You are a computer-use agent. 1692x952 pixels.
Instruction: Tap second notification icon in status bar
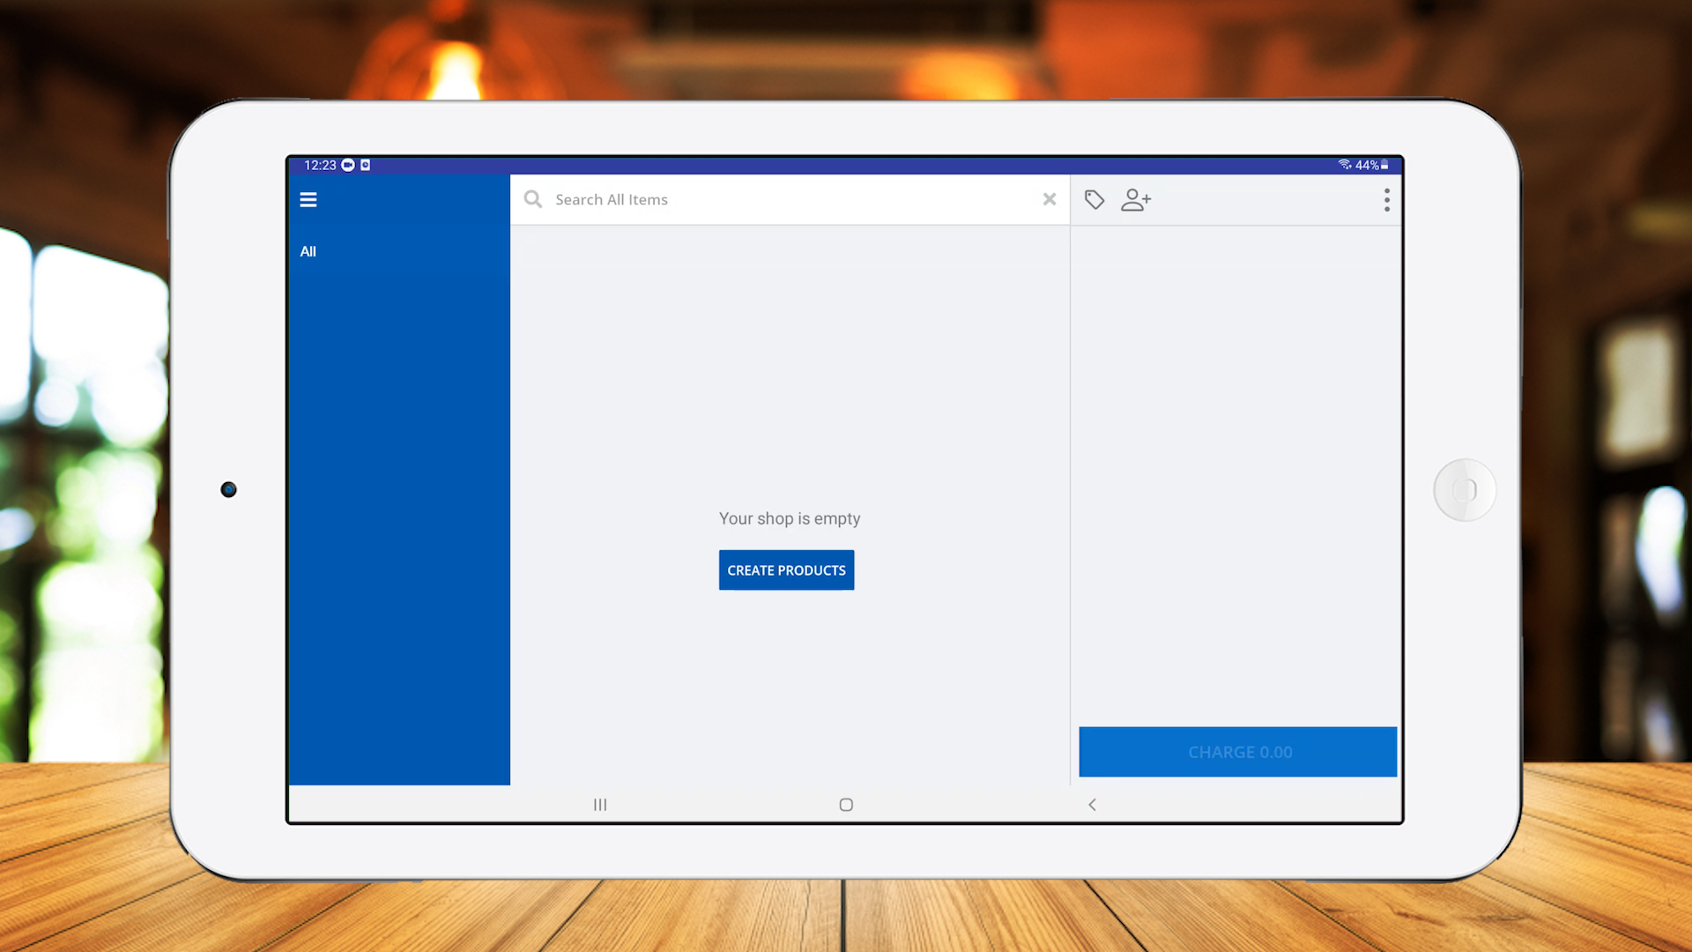click(366, 165)
